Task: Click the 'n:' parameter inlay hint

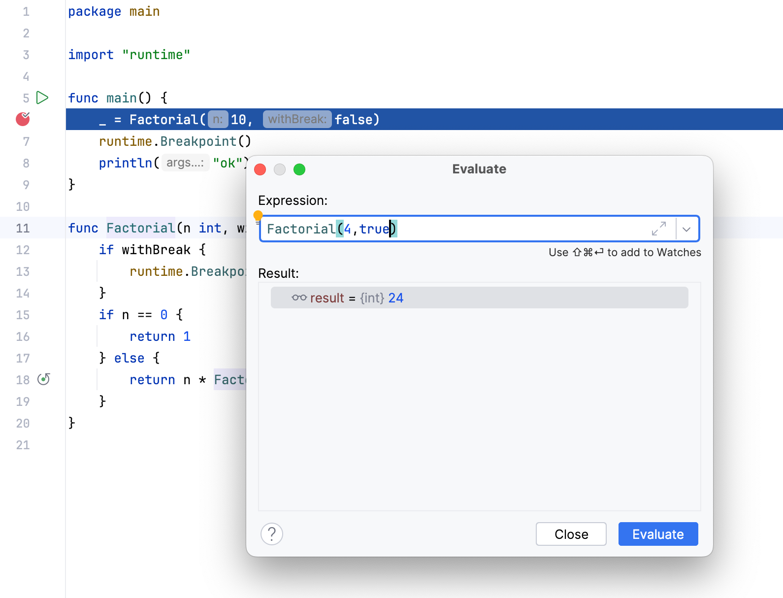Action: point(218,119)
